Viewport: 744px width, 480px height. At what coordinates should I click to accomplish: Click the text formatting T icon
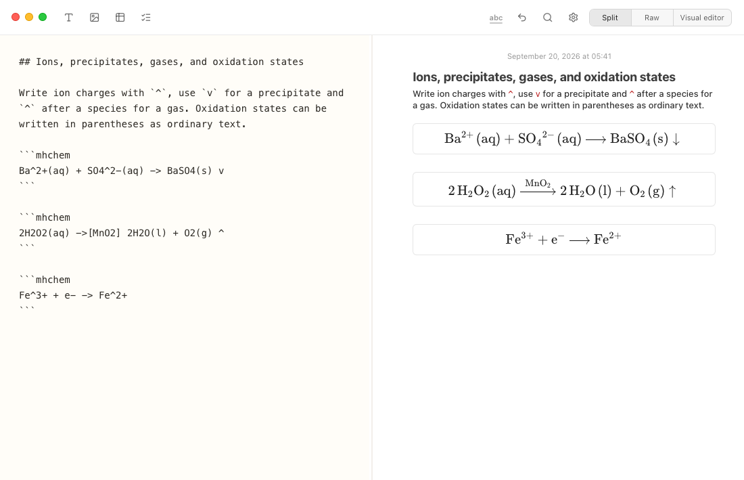(69, 18)
